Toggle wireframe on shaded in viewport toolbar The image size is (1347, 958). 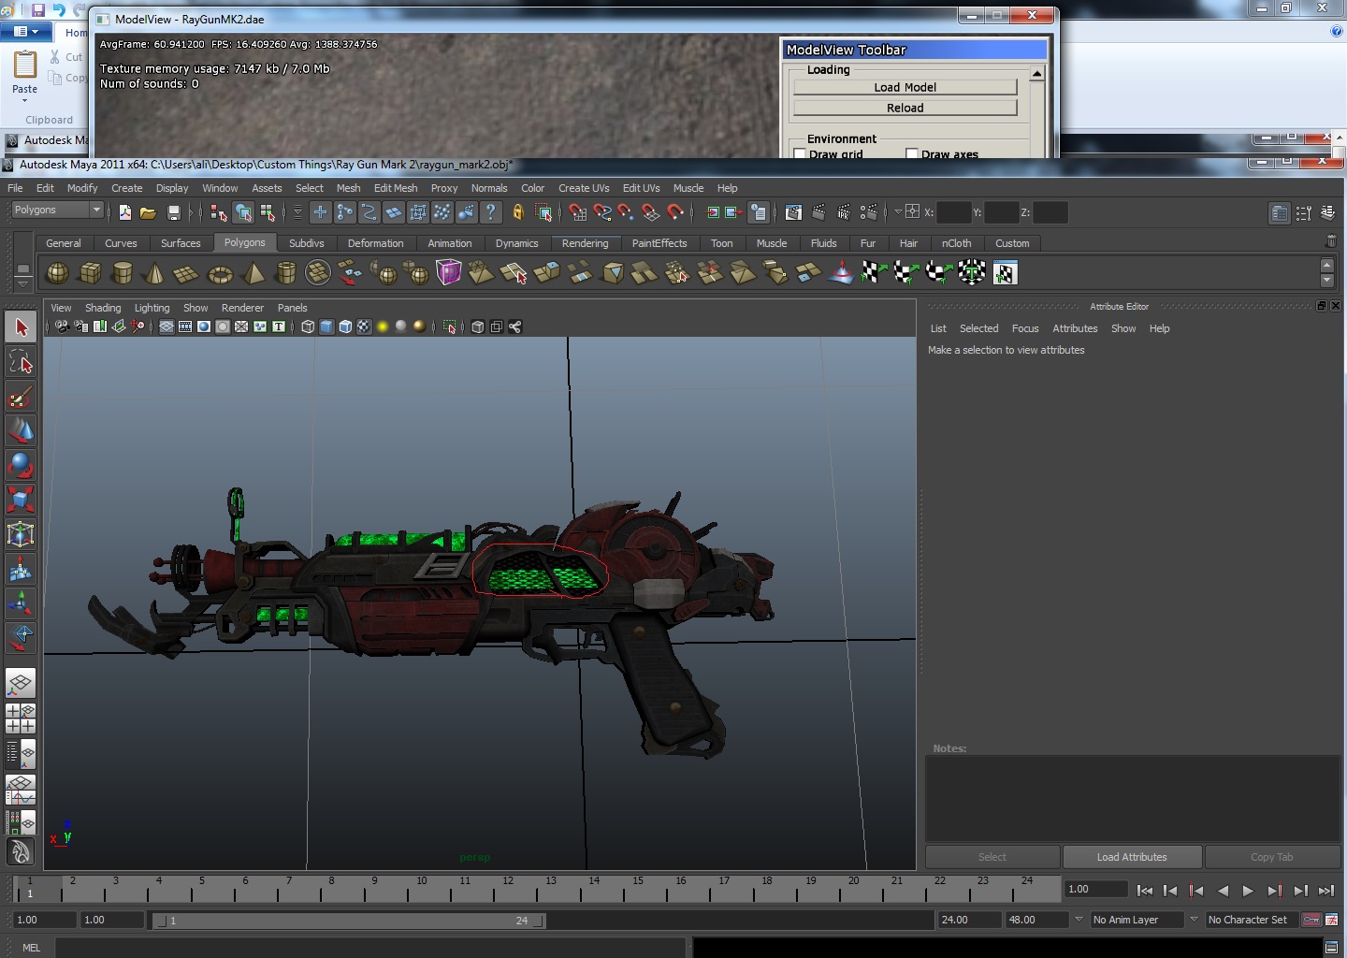point(345,327)
